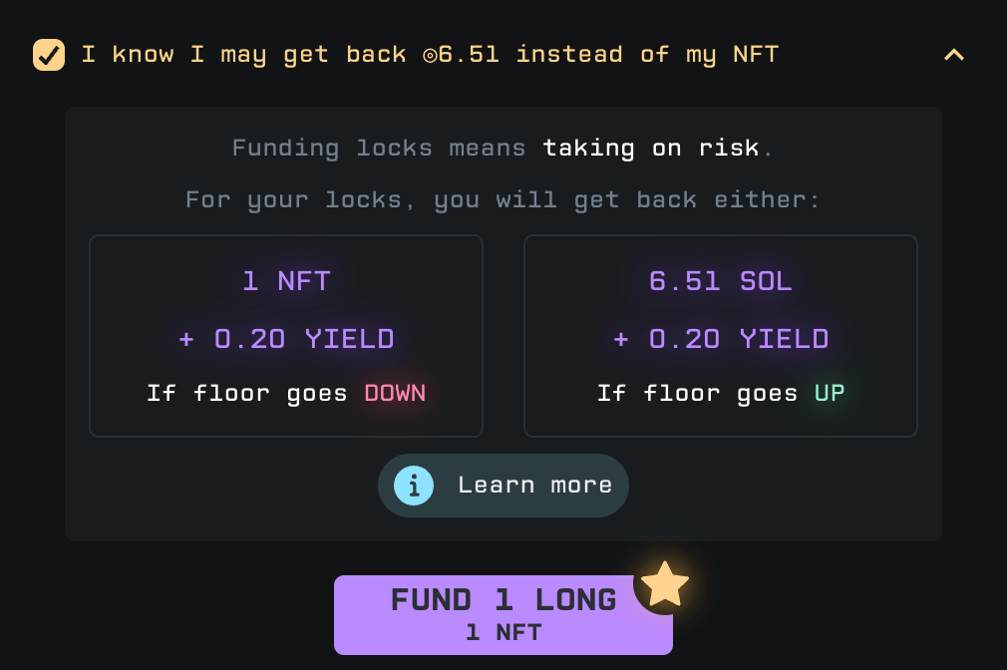Click the gold star badge on Fund button
Image resolution: width=1007 pixels, height=670 pixels.
coord(665,584)
